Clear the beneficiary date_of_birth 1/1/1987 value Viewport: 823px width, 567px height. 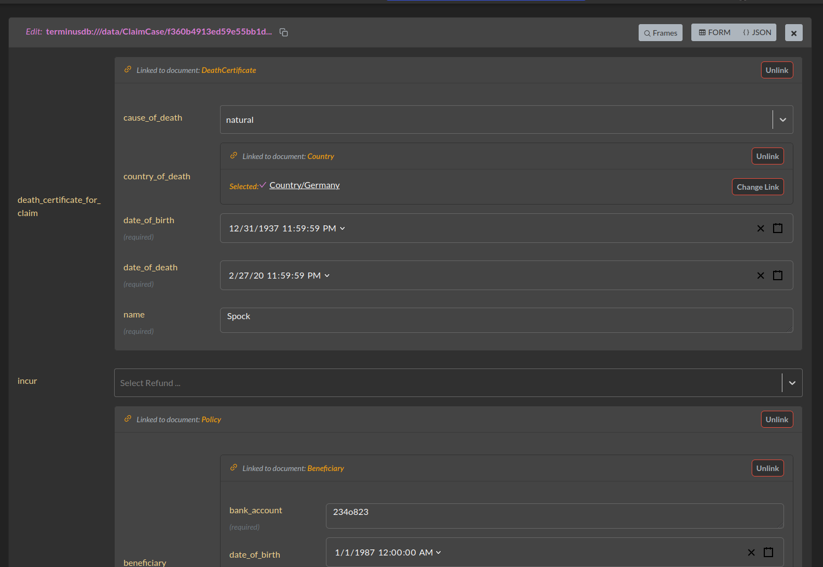(751, 553)
